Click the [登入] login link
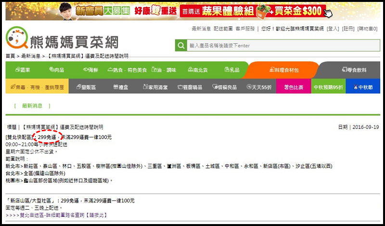Screen dimensions: 385x226 tap(333, 29)
